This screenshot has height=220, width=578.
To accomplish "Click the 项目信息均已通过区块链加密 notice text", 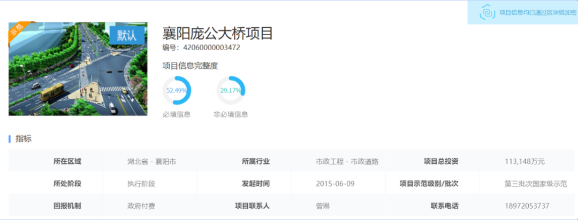I will pos(538,12).
